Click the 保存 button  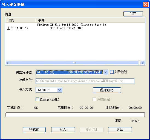pyautogui.click(x=133, y=14)
